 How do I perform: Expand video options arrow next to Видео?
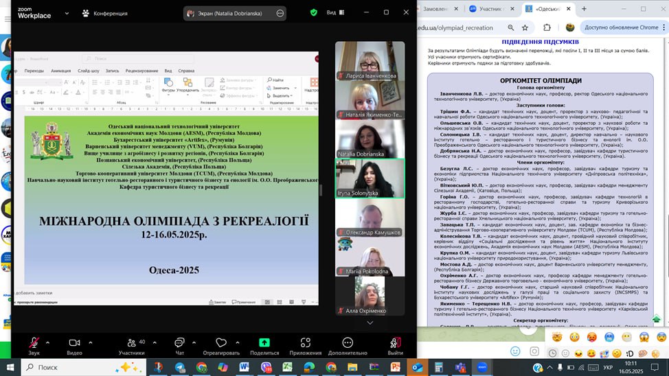pyautogui.click(x=90, y=342)
